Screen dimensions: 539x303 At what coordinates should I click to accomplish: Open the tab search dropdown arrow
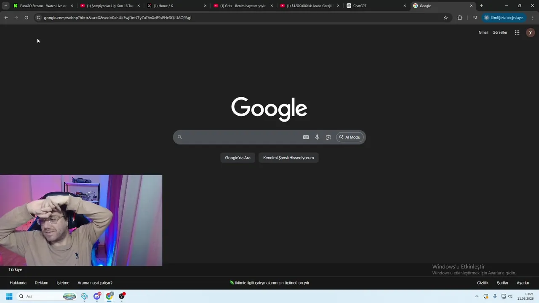5,6
